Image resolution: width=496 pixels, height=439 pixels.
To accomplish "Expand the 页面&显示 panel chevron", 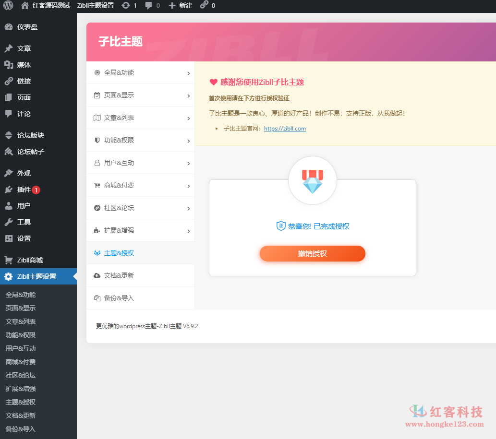I will [x=189, y=96].
